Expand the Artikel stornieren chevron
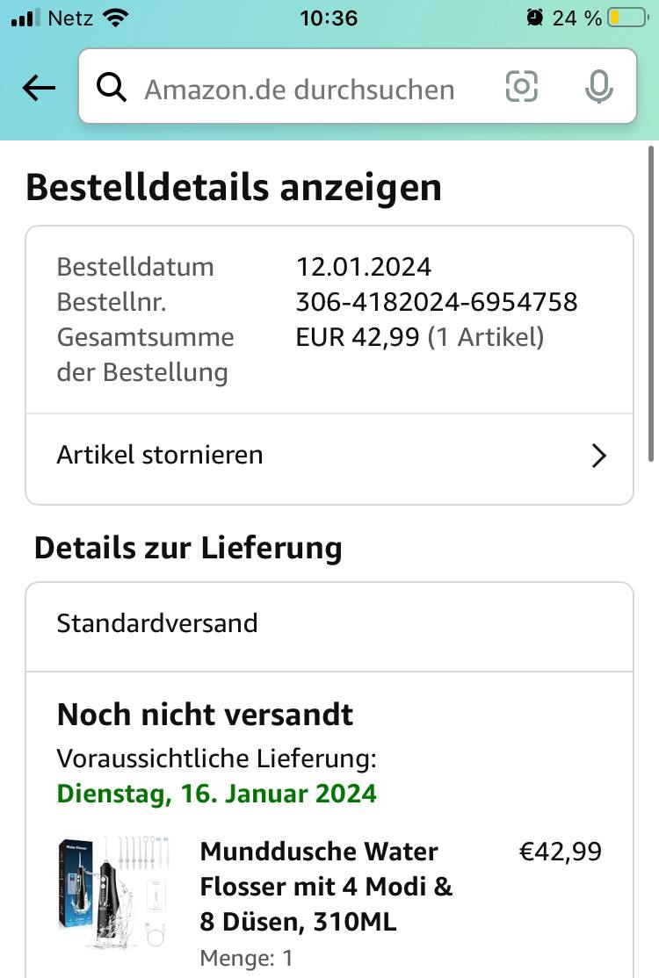This screenshot has width=659, height=978. [598, 456]
